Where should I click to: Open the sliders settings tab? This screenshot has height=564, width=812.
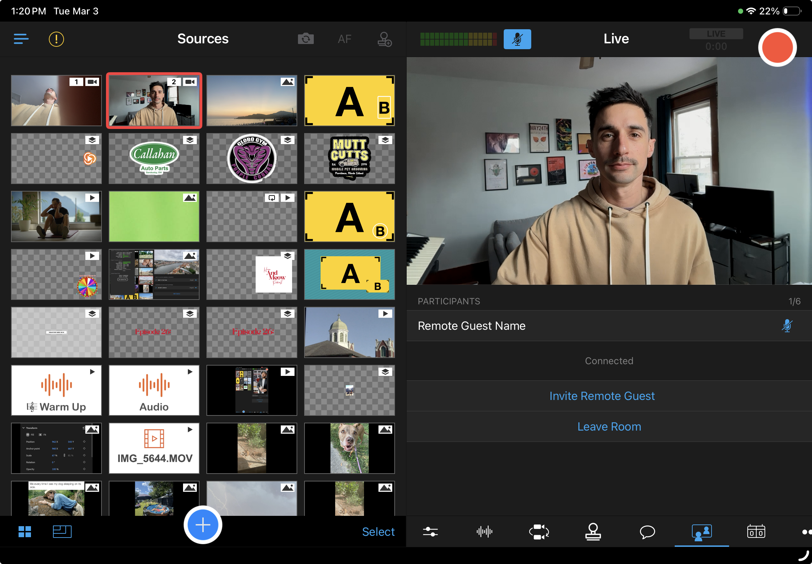tap(430, 531)
